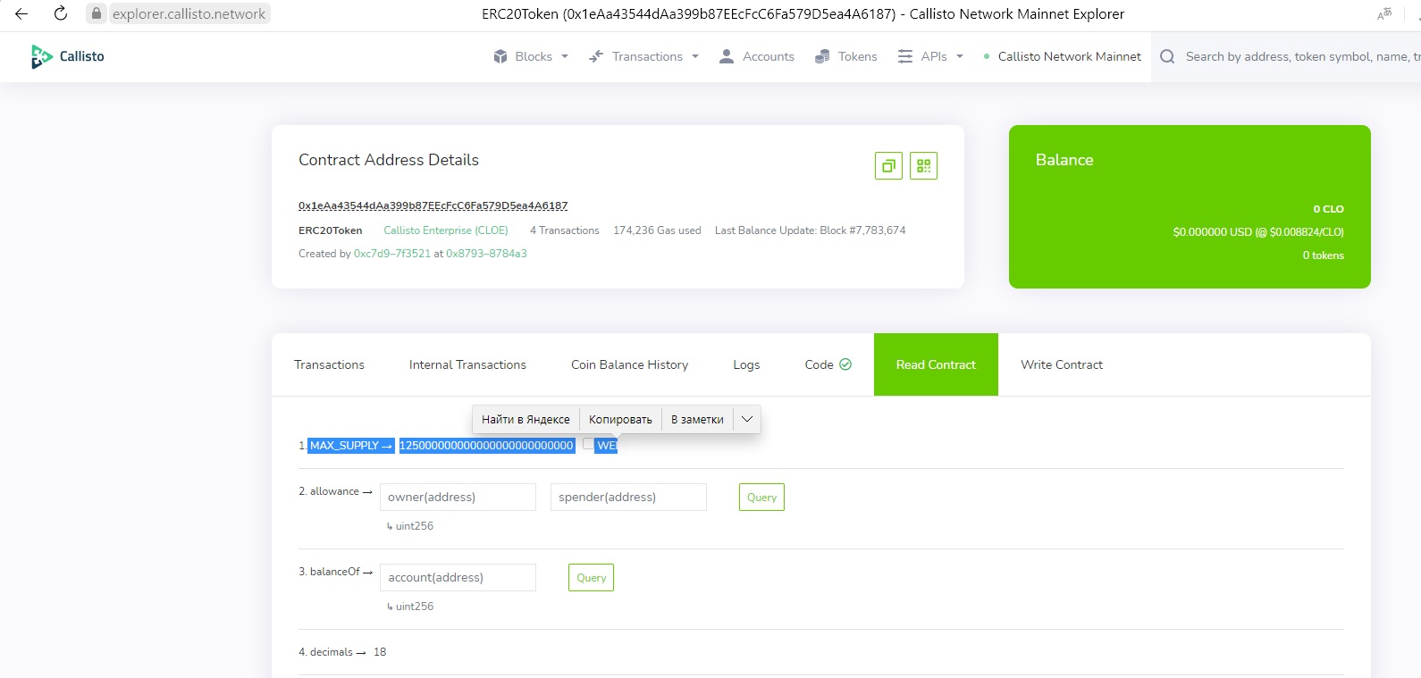Click the spender(address) input field
The height and width of the screenshot is (678, 1421).
pyautogui.click(x=628, y=497)
